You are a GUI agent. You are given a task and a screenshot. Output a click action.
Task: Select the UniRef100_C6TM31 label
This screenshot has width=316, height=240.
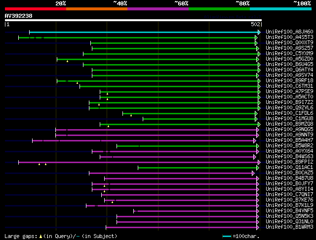click(289, 86)
